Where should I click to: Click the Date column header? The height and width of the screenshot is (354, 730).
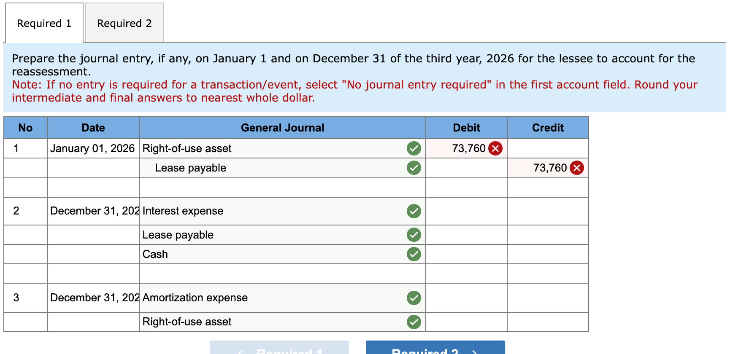pos(93,128)
